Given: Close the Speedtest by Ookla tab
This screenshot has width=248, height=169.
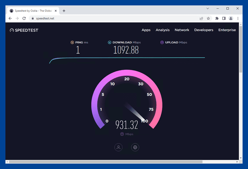Looking at the screenshot, I should [56, 11].
